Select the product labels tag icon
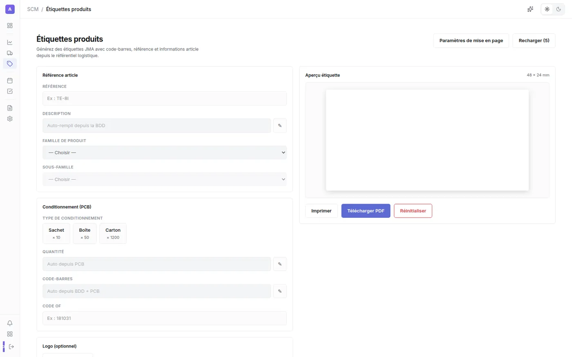572x357 pixels. point(10,64)
